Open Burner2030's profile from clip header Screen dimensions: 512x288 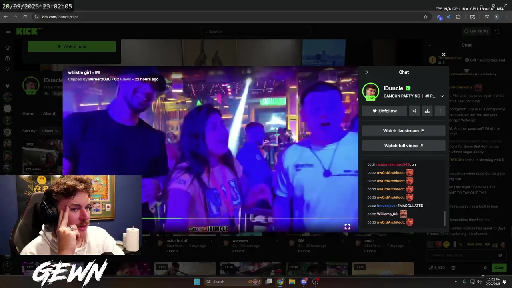tap(99, 79)
